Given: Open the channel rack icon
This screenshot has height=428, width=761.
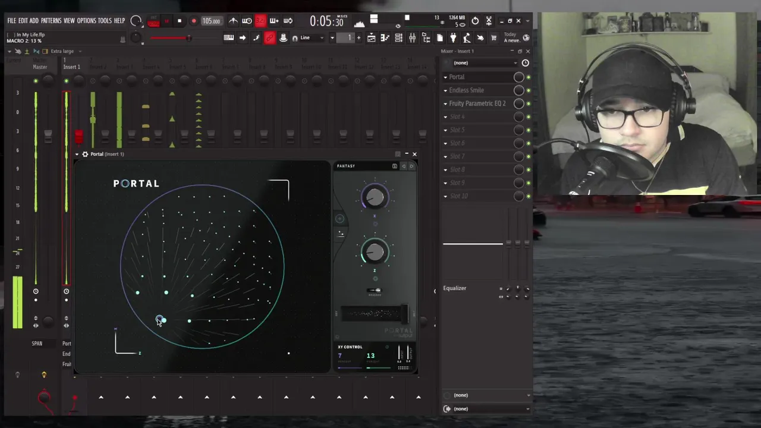Looking at the screenshot, I should pyautogui.click(x=398, y=37).
